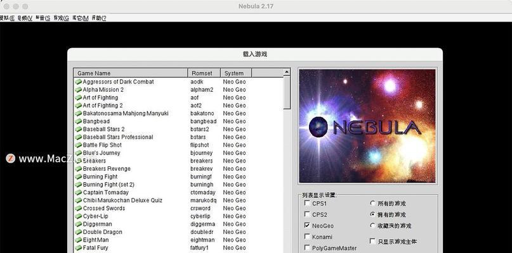512x253 pixels.
Task: Select the Baseball Stars 2 icon
Action: tap(79, 129)
